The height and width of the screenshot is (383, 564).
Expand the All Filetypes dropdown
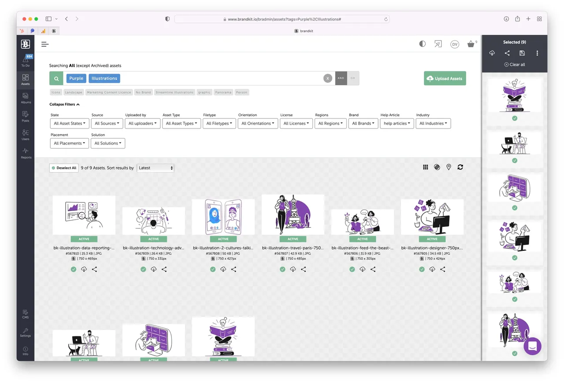(219, 124)
